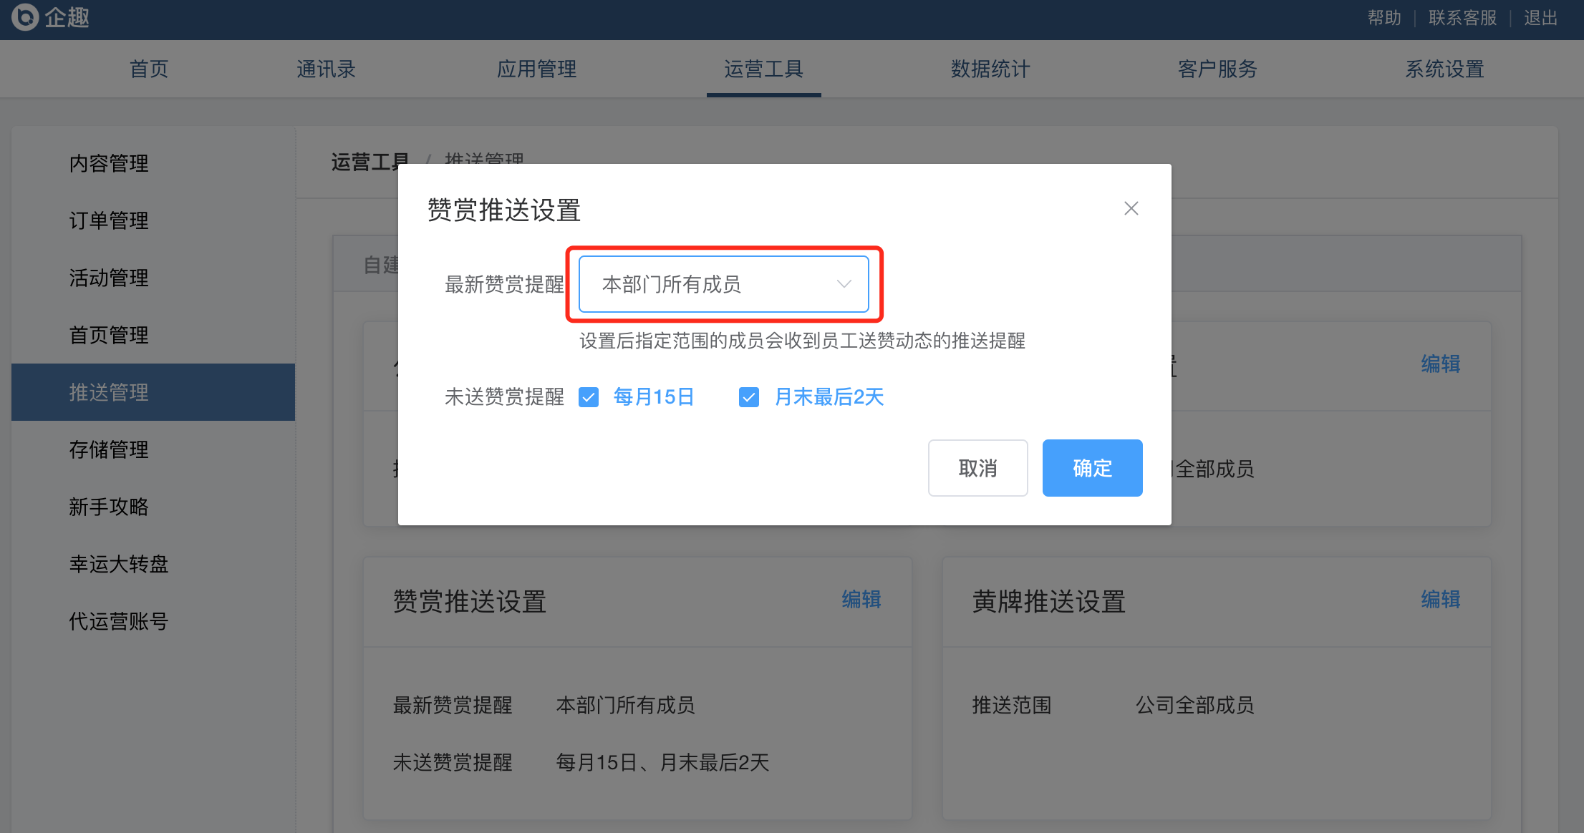Toggle the 月末最后2天 checkbox
The width and height of the screenshot is (1584, 833).
tap(749, 397)
